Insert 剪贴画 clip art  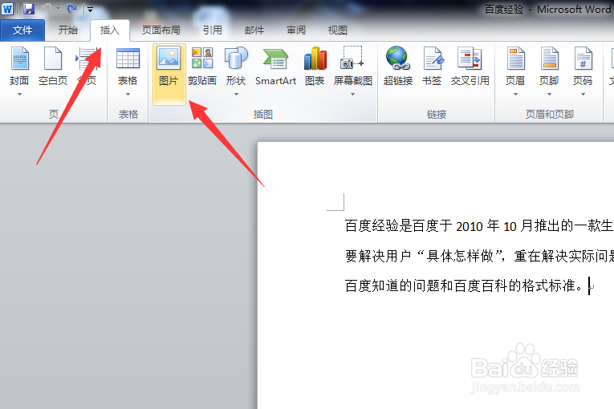[202, 66]
